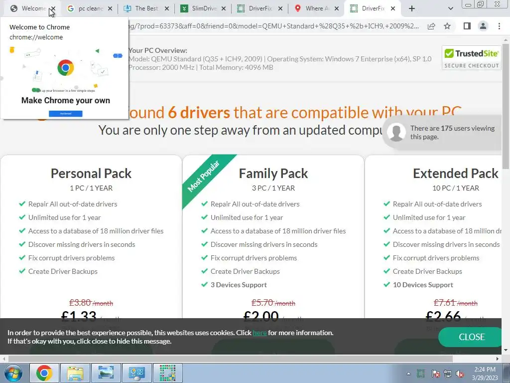Click 'Your PC Overview:' text
This screenshot has height=383, width=510.
(158, 50)
